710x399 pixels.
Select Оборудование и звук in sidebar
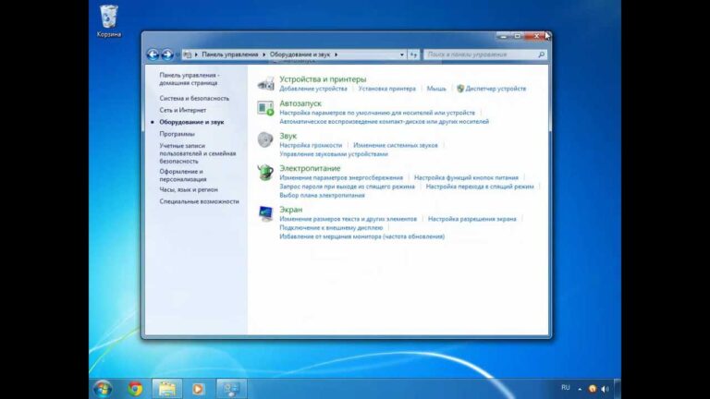pyautogui.click(x=191, y=122)
